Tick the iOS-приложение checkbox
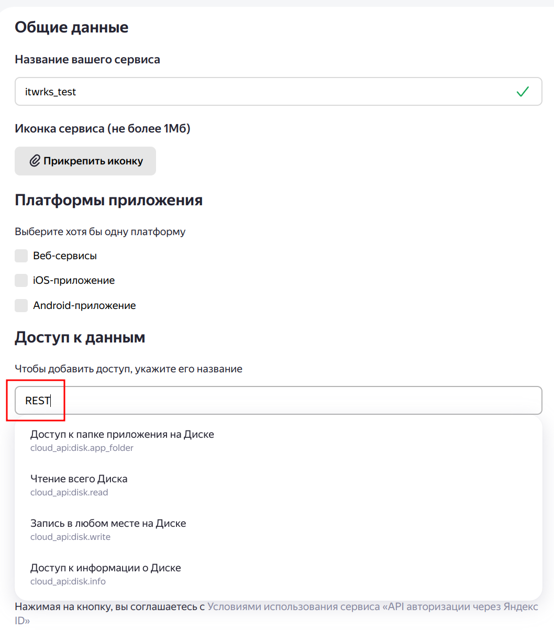The height and width of the screenshot is (630, 554). pos(21,281)
